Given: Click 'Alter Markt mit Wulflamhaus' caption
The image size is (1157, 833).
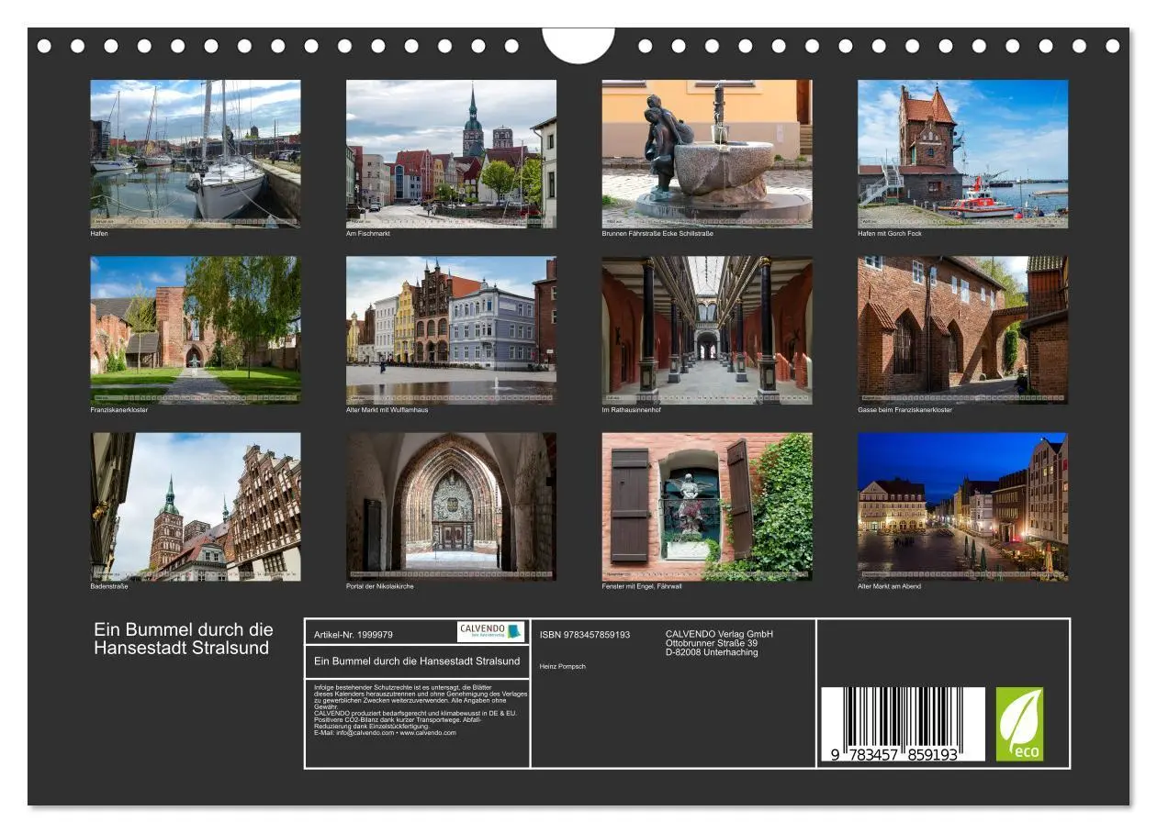Looking at the screenshot, I should (388, 410).
